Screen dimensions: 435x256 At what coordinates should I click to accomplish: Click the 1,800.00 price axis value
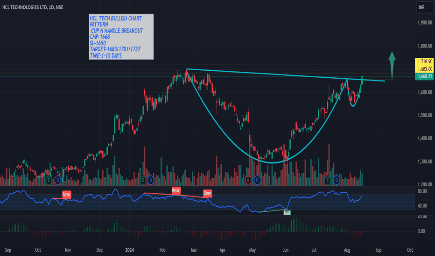tap(425, 46)
